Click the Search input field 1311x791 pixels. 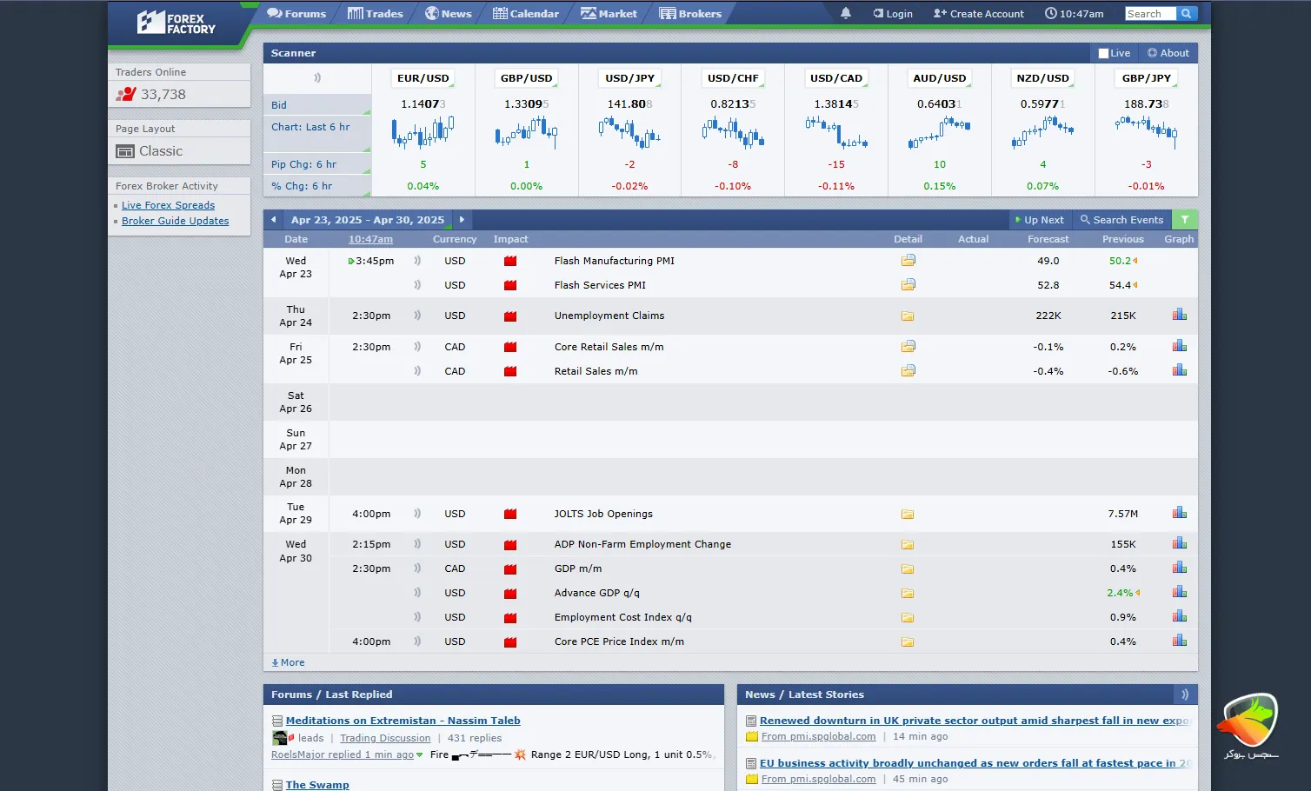pos(1149,13)
